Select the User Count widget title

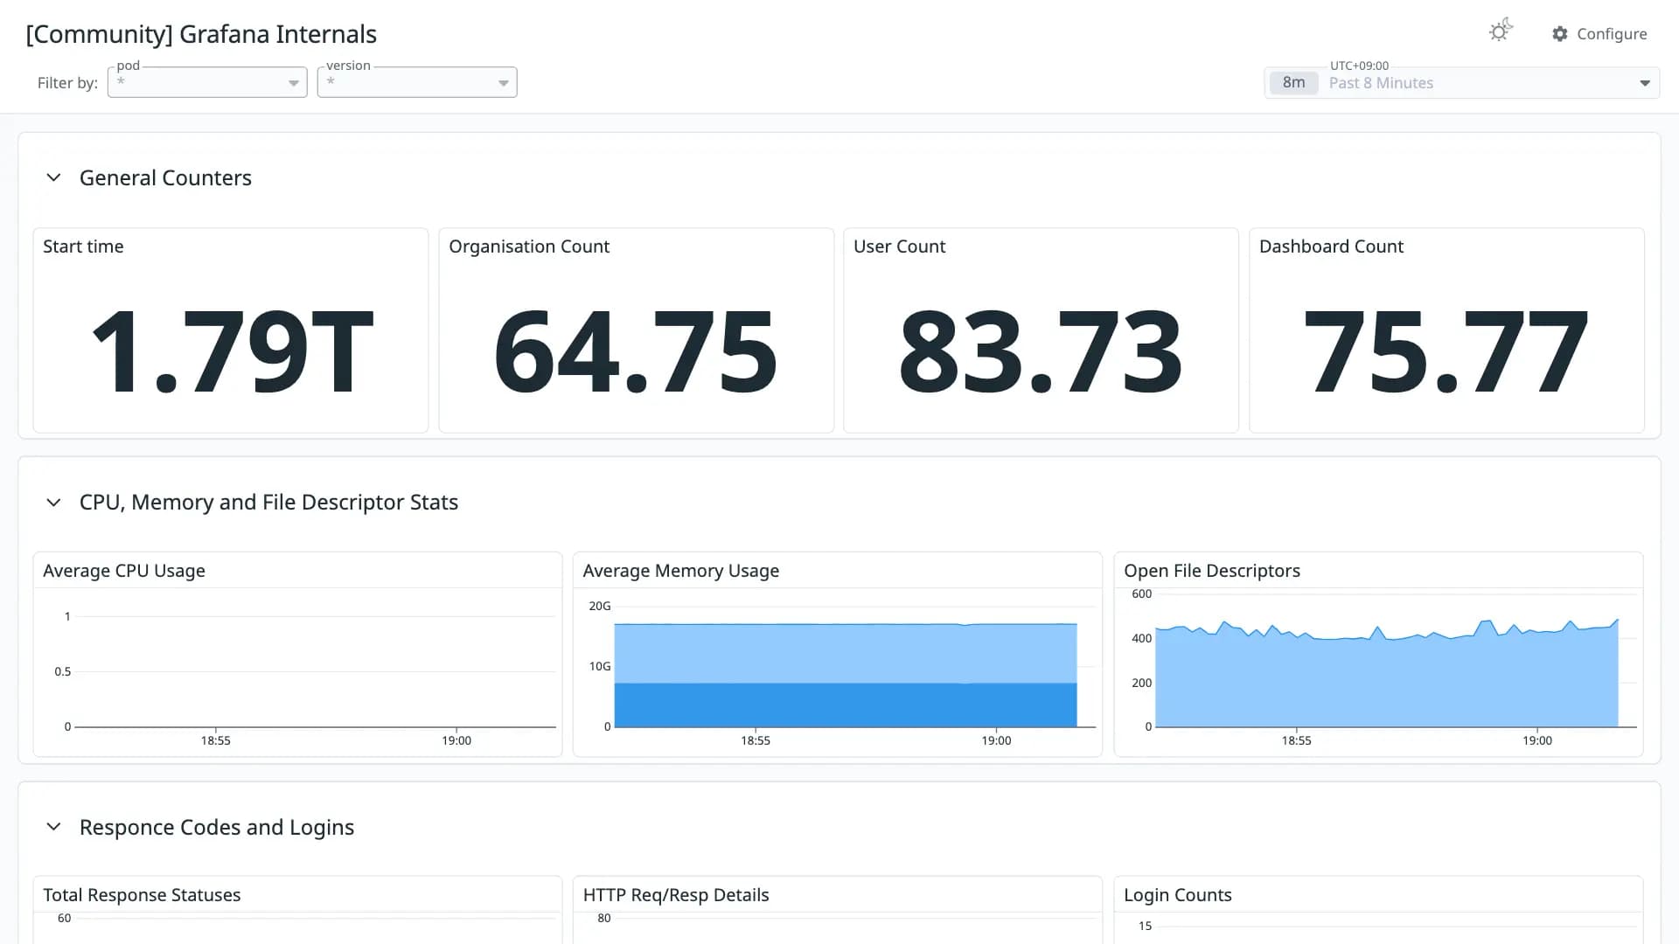coord(899,246)
